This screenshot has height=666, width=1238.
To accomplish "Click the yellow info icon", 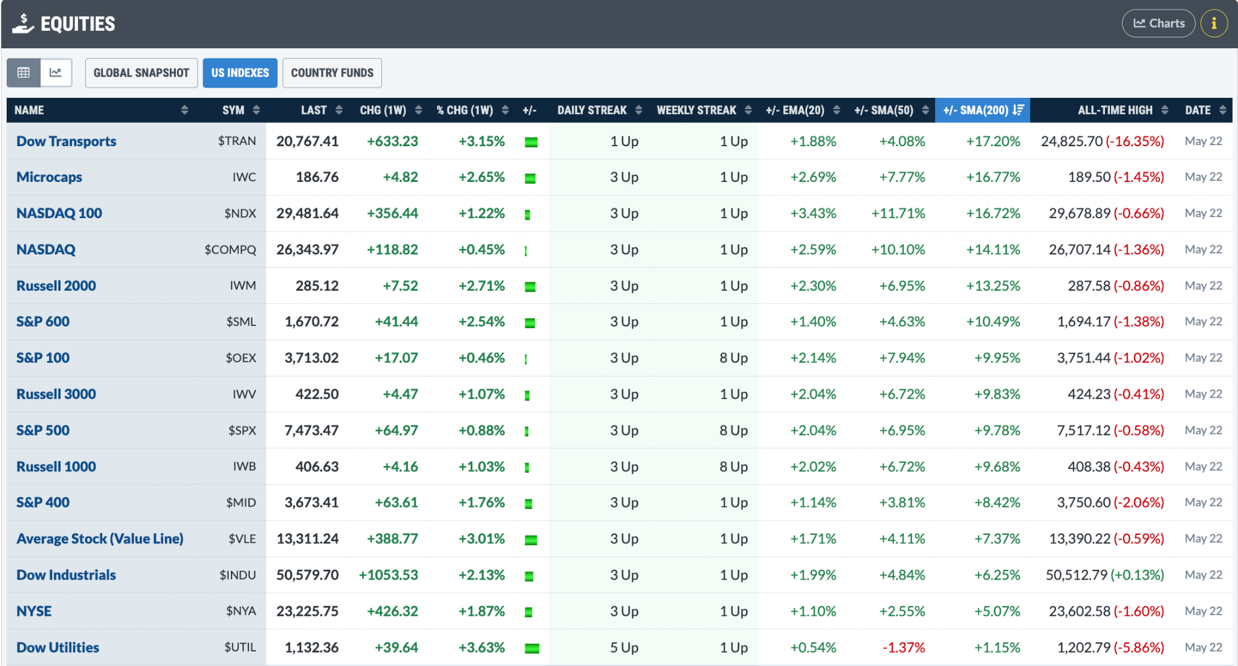I will pyautogui.click(x=1214, y=24).
